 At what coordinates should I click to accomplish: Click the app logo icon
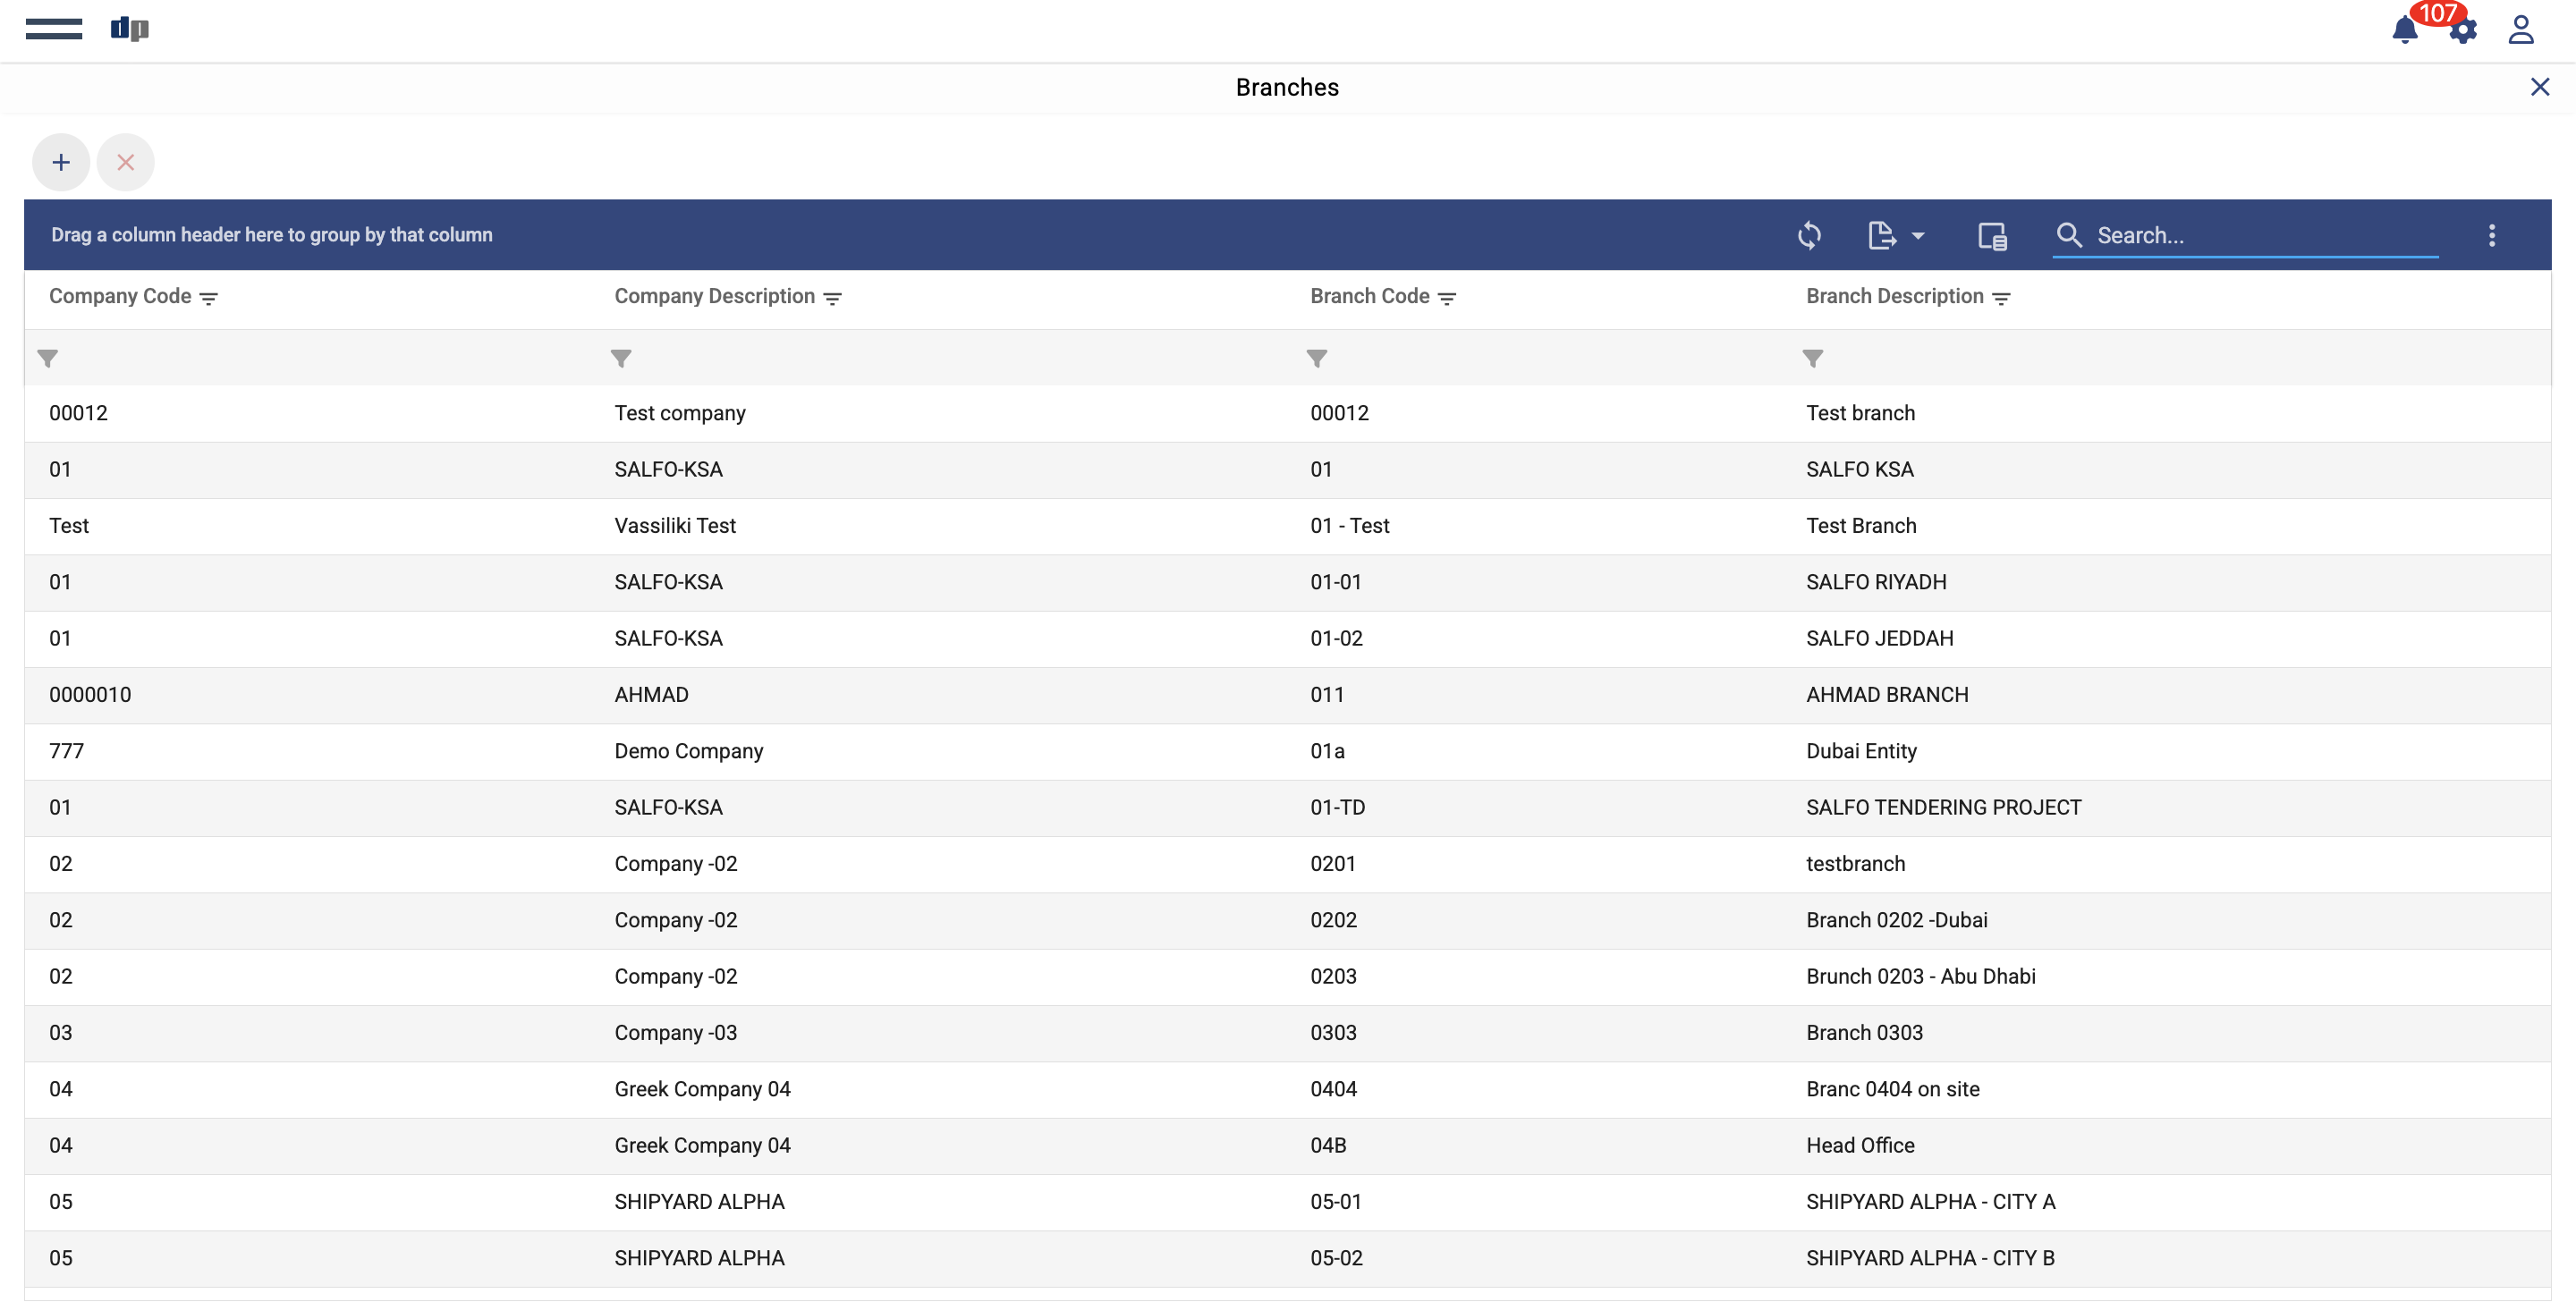point(129,29)
